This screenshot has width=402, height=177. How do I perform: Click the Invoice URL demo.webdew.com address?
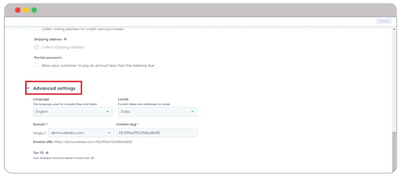[93, 142]
